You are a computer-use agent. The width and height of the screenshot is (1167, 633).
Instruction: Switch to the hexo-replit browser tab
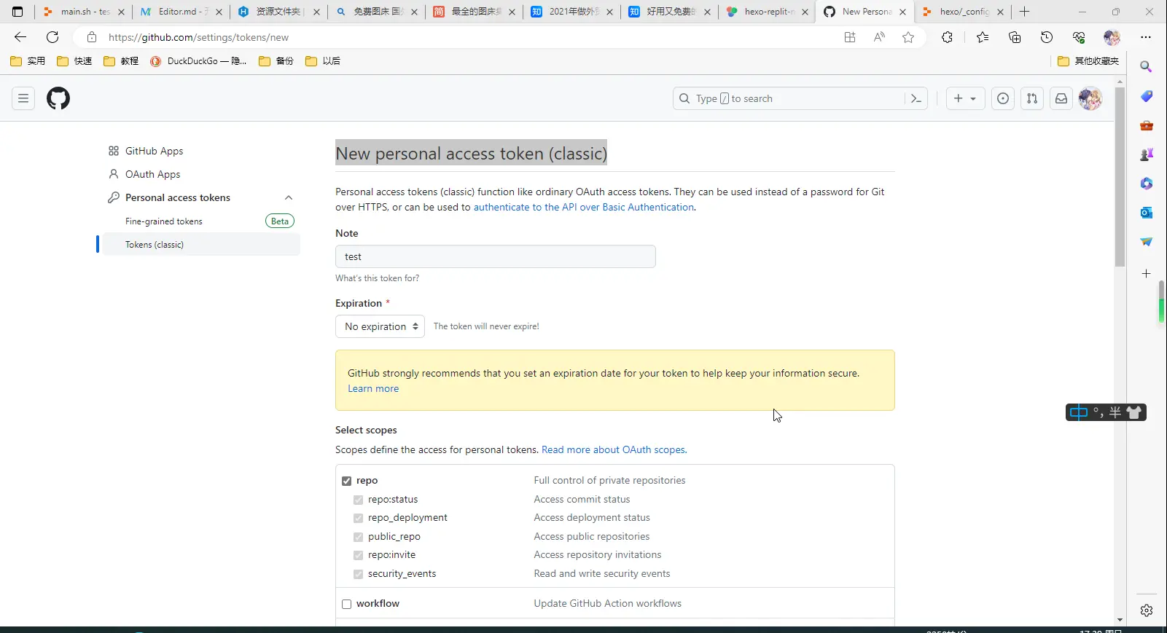(766, 12)
